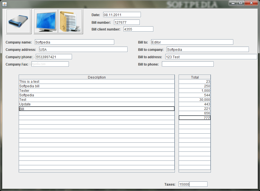
Task: Select the 'Softpedia bill' description row
Action: tap(97, 86)
